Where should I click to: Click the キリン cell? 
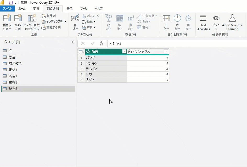pyautogui.click(x=106, y=80)
